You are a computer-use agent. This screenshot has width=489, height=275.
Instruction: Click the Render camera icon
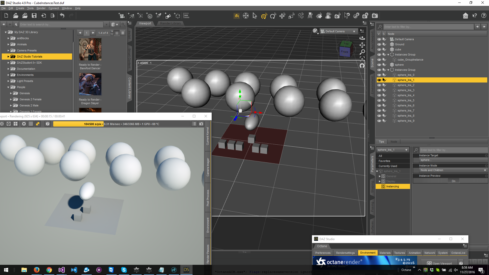point(375,16)
